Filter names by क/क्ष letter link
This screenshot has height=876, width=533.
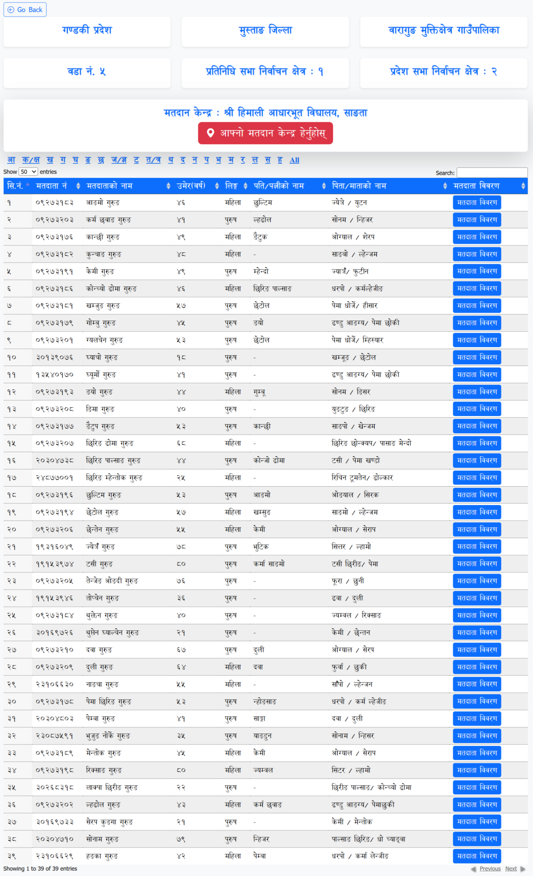tap(31, 160)
